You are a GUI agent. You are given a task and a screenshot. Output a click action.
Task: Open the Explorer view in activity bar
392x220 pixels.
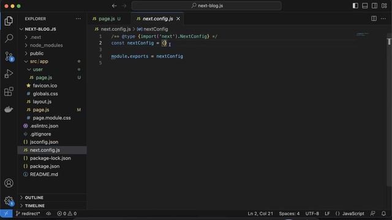[x=9, y=21]
